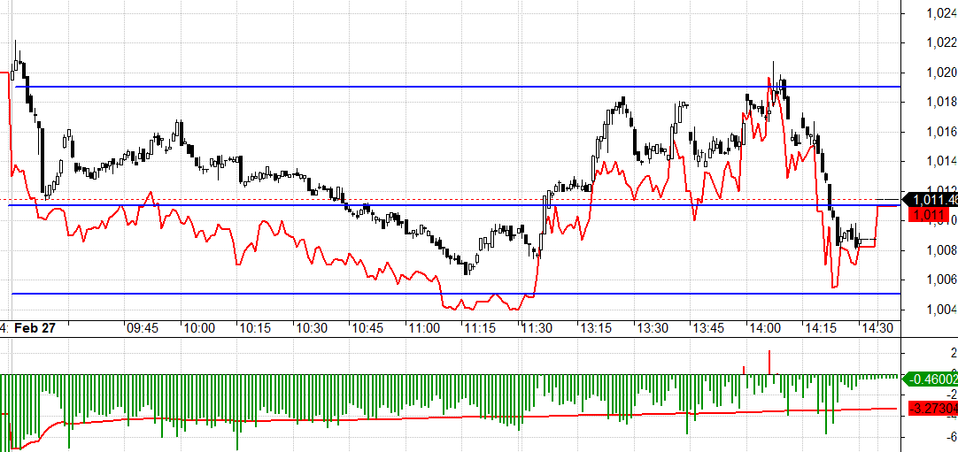
Task: Select the green -0.46002 indicator value tag
Action: pyautogui.click(x=931, y=379)
